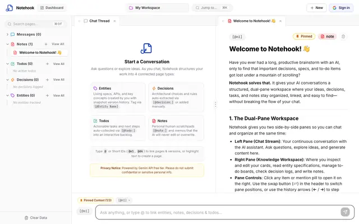This screenshot has width=359, height=224.
Task: Create a new item with New button
Action: [316, 8]
